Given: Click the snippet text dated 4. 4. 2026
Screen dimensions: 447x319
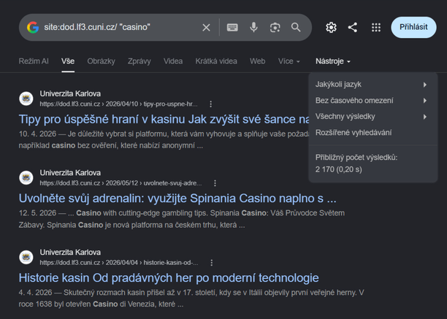Looking at the screenshot, I should coord(191,299).
